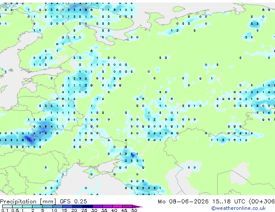
Task: Click the '(00+306' forecast offset text
Action: click(x=262, y=202)
